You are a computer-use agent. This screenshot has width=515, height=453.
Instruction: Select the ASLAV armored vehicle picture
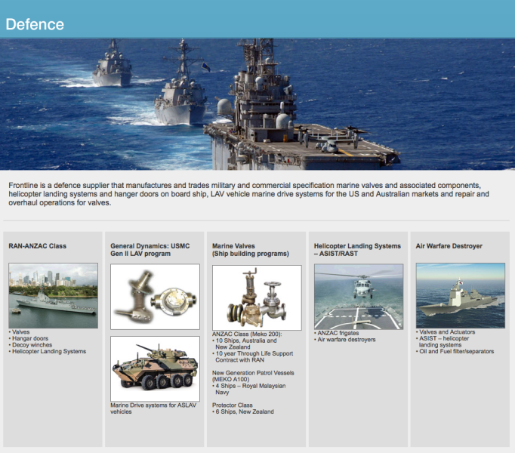[155, 368]
